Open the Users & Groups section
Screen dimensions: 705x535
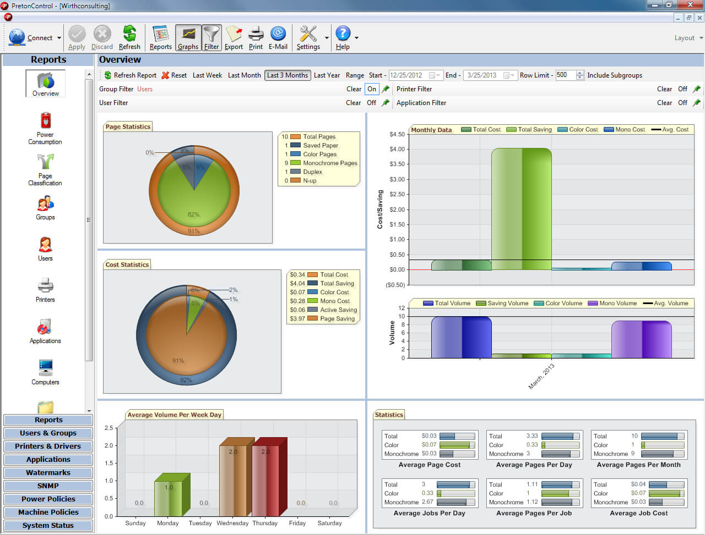click(x=48, y=433)
